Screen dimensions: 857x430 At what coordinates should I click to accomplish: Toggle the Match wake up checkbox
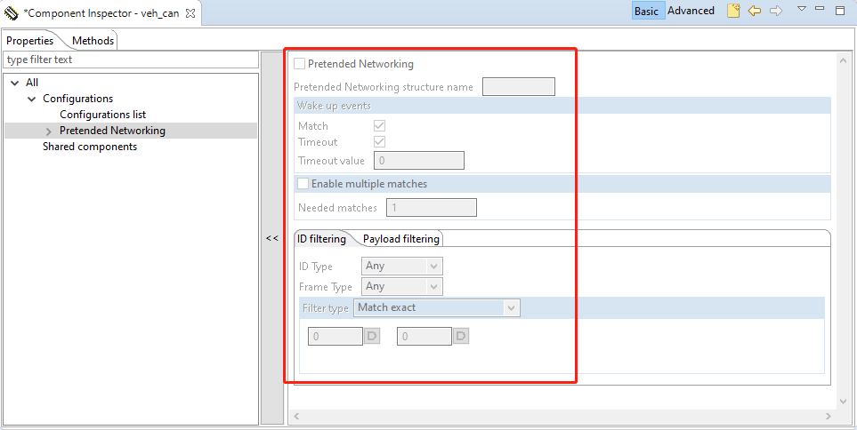(380, 126)
